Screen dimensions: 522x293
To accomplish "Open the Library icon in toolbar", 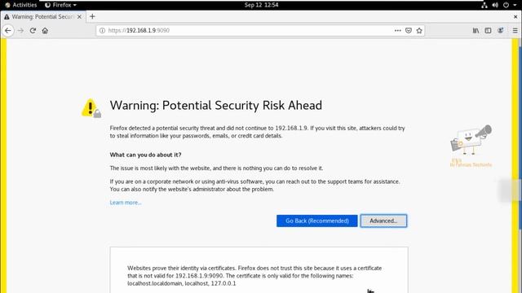I will (x=476, y=31).
